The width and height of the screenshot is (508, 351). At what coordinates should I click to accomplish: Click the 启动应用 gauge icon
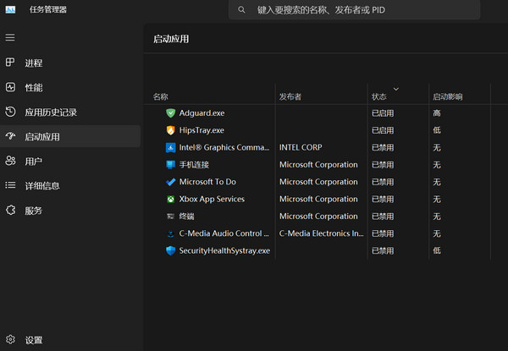10,136
